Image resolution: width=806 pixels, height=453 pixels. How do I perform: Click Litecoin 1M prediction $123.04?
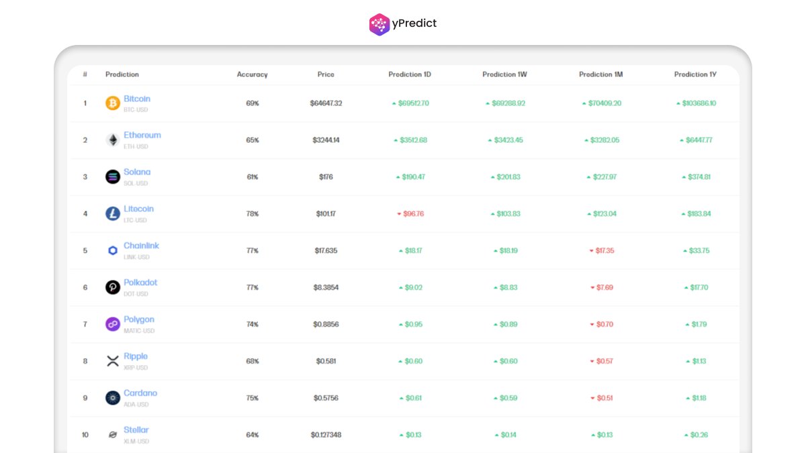[x=601, y=214]
